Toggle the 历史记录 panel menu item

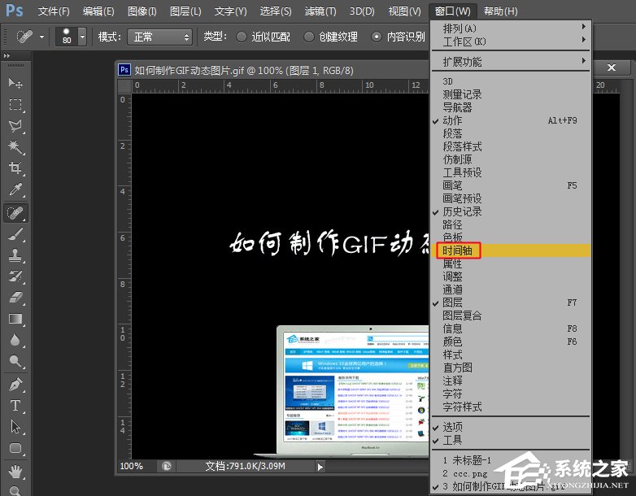point(511,211)
